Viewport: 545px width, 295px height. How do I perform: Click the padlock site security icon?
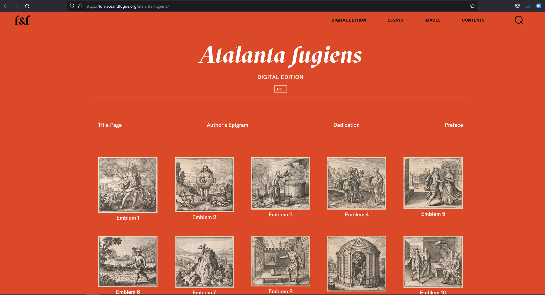80,6
